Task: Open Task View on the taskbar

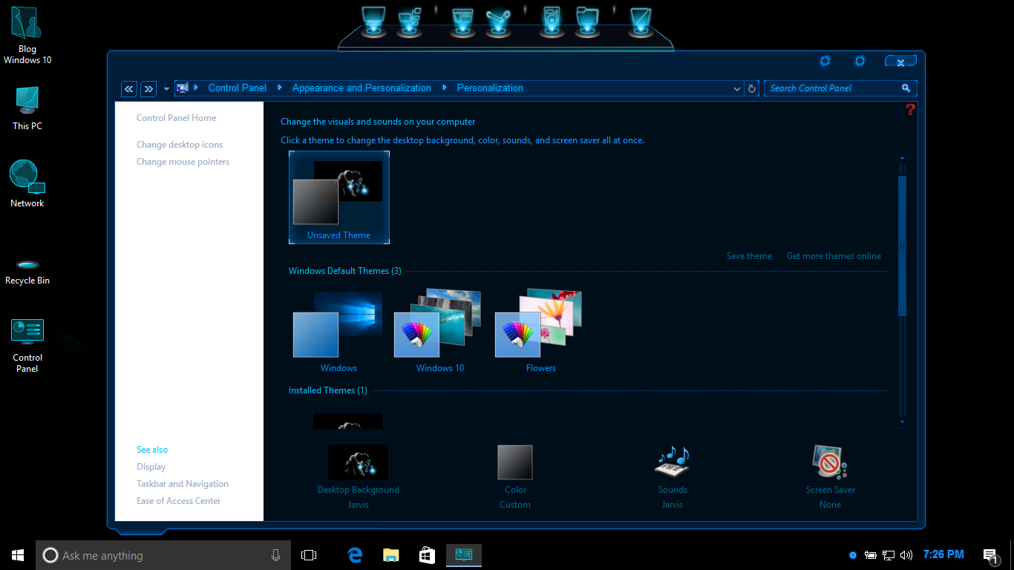Action: (309, 555)
